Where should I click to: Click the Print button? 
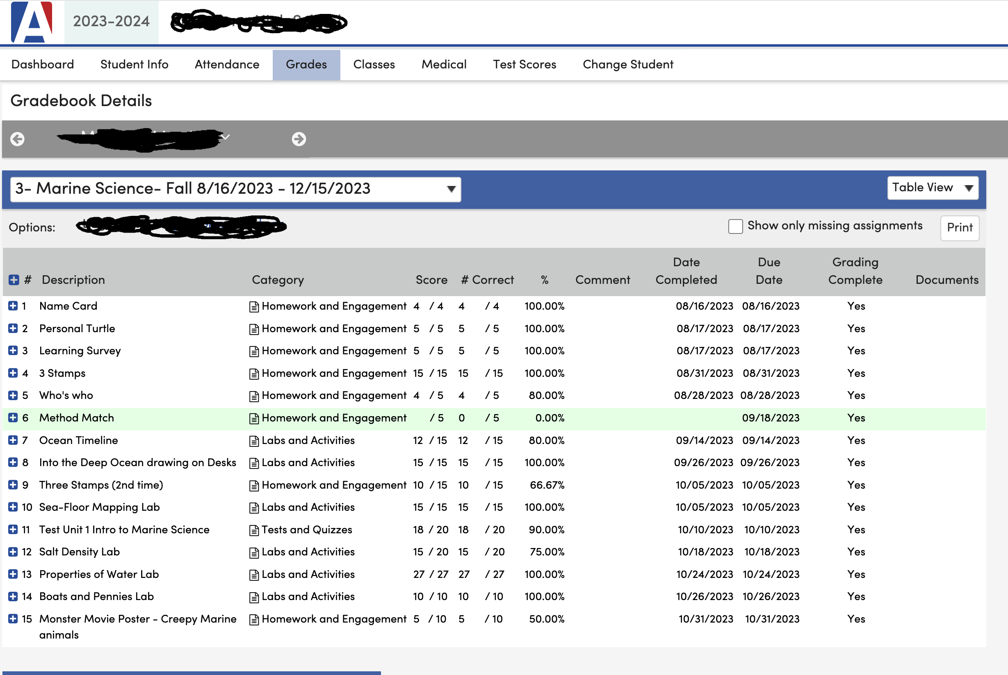[x=960, y=228]
